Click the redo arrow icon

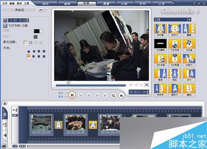[46, 10]
